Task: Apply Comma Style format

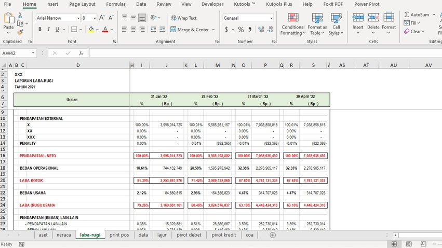Action: [250, 29]
